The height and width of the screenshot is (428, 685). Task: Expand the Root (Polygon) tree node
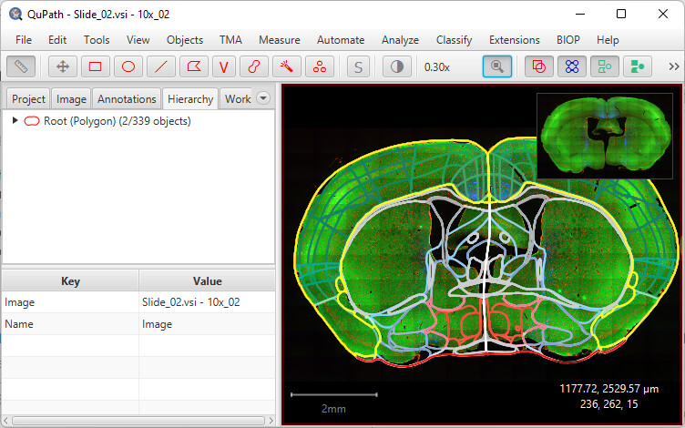pyautogui.click(x=15, y=120)
